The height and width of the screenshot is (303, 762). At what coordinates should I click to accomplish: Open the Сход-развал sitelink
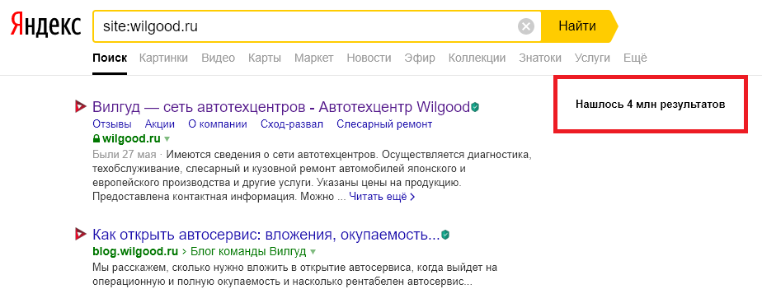click(x=292, y=124)
